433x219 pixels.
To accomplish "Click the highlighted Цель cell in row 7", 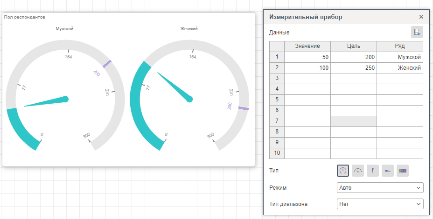I will 353,121.
